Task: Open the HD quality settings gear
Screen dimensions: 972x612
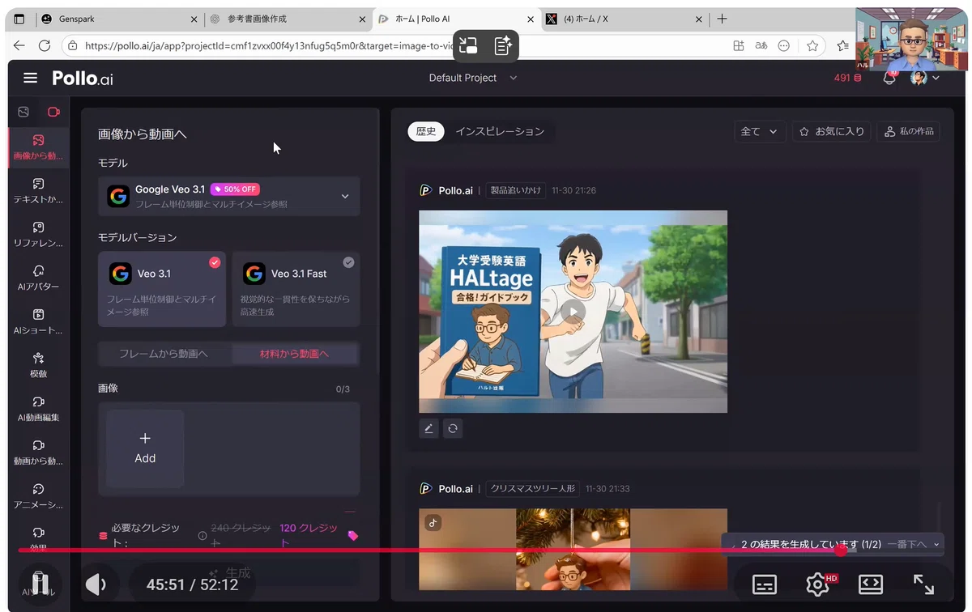Action: [817, 584]
